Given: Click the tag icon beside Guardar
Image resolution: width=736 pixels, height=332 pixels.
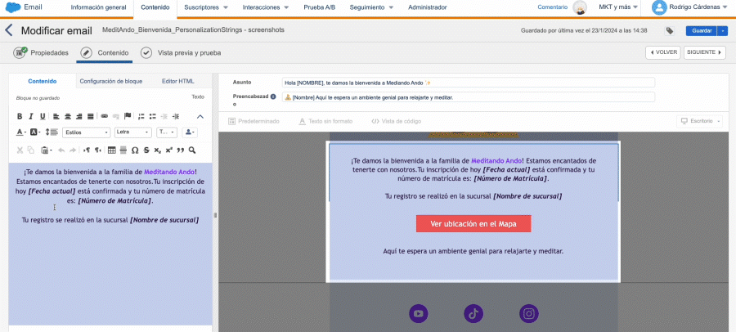Looking at the screenshot, I should pyautogui.click(x=671, y=31).
